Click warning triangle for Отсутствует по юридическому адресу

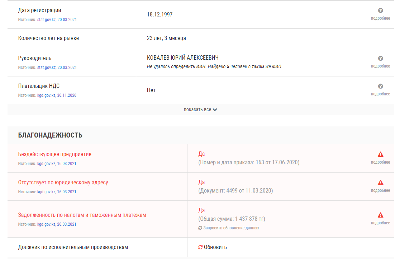click(x=380, y=183)
